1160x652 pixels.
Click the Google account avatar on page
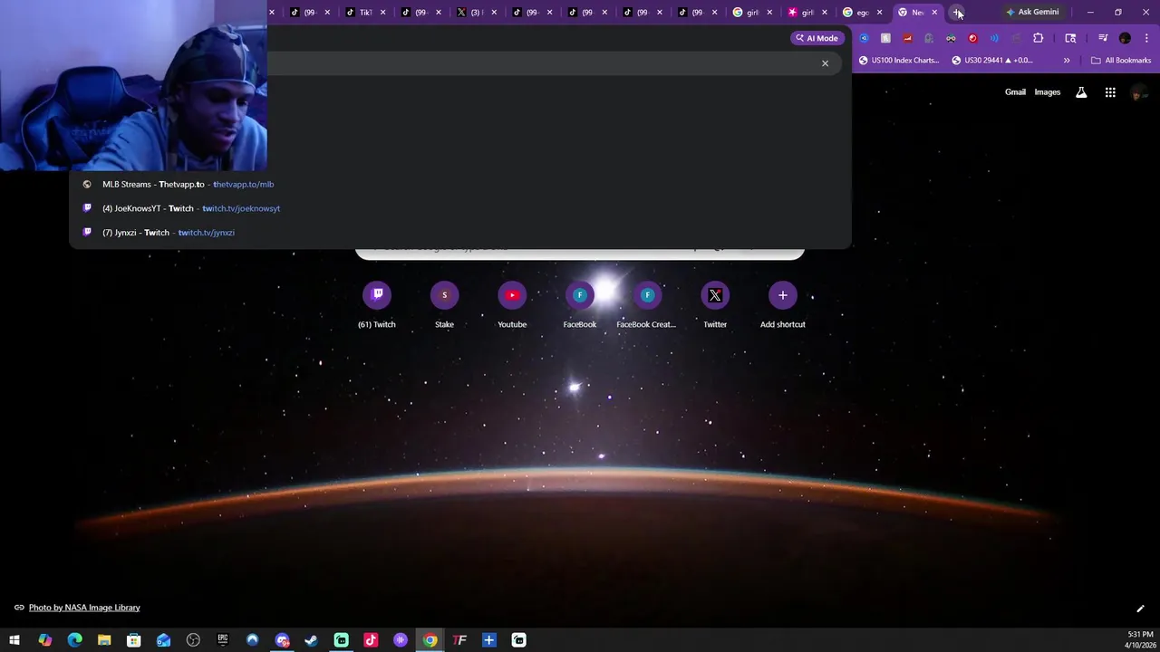[x=1138, y=92]
